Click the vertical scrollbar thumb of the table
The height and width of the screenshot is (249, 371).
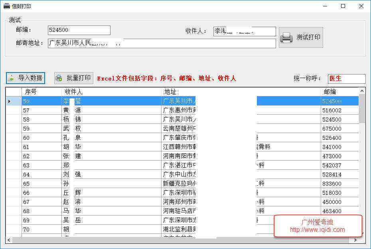[x=362, y=109]
